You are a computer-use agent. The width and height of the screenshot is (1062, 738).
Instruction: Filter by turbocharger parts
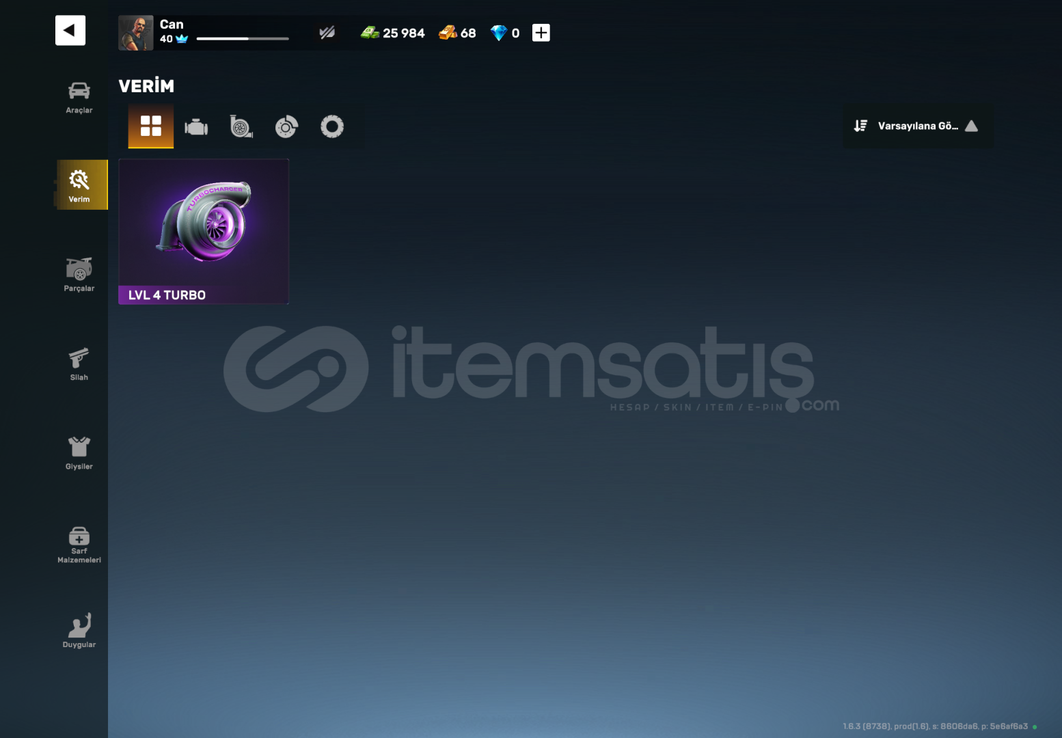coord(241,126)
